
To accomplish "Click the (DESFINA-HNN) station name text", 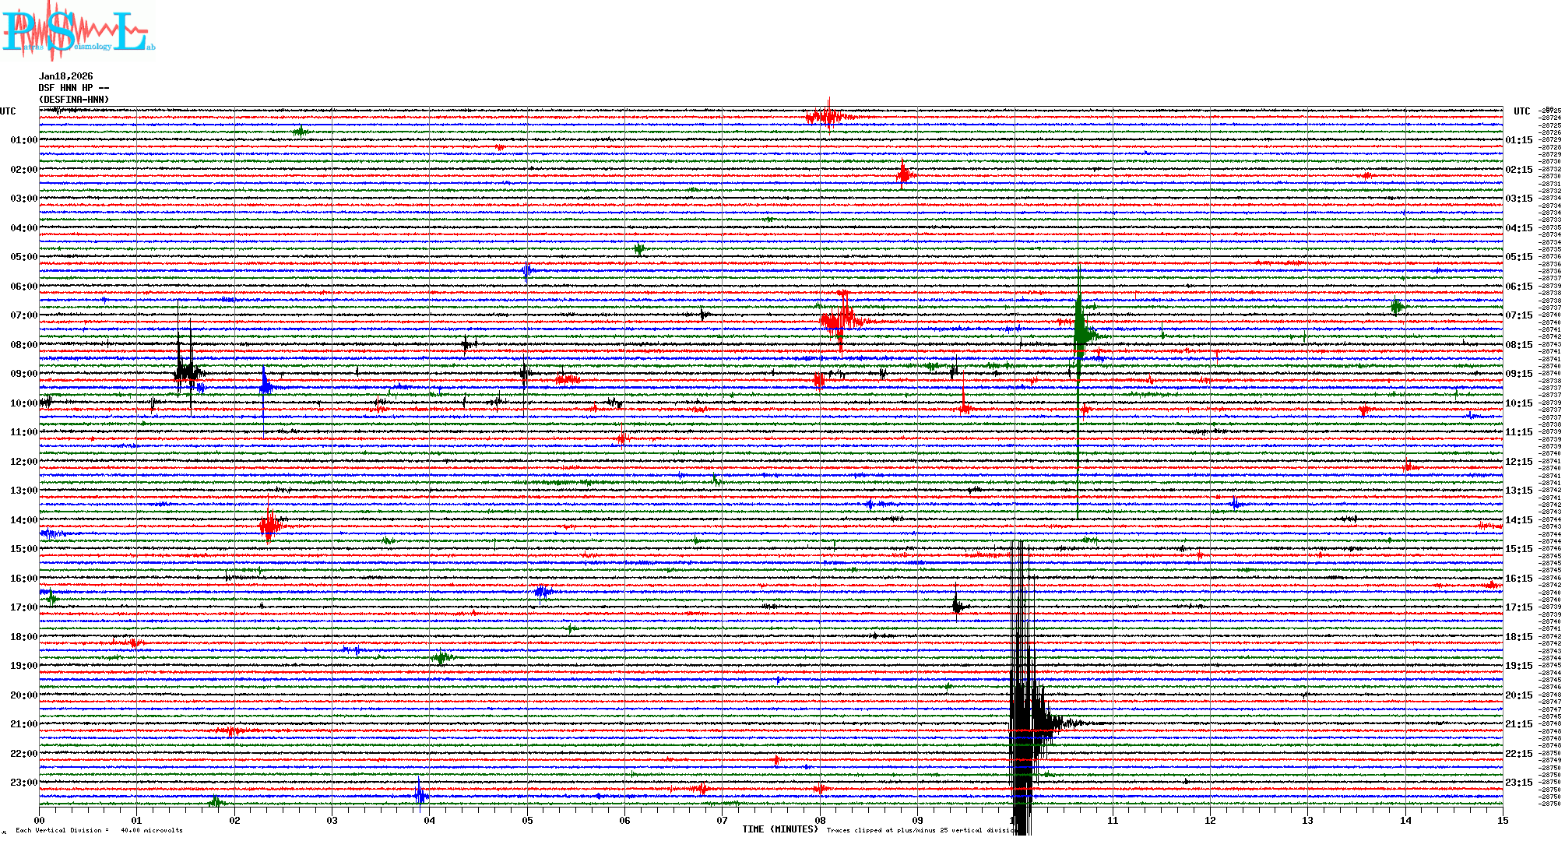I will pos(73,100).
